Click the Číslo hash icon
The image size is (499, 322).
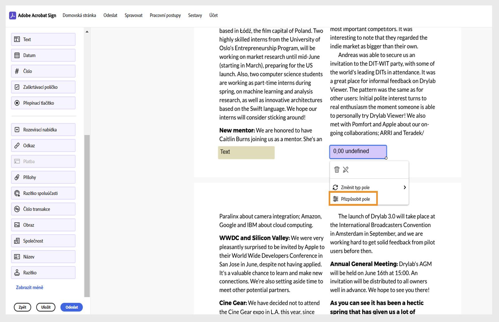(17, 71)
